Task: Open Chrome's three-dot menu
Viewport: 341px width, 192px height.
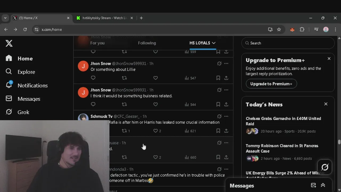Action: (x=335, y=29)
